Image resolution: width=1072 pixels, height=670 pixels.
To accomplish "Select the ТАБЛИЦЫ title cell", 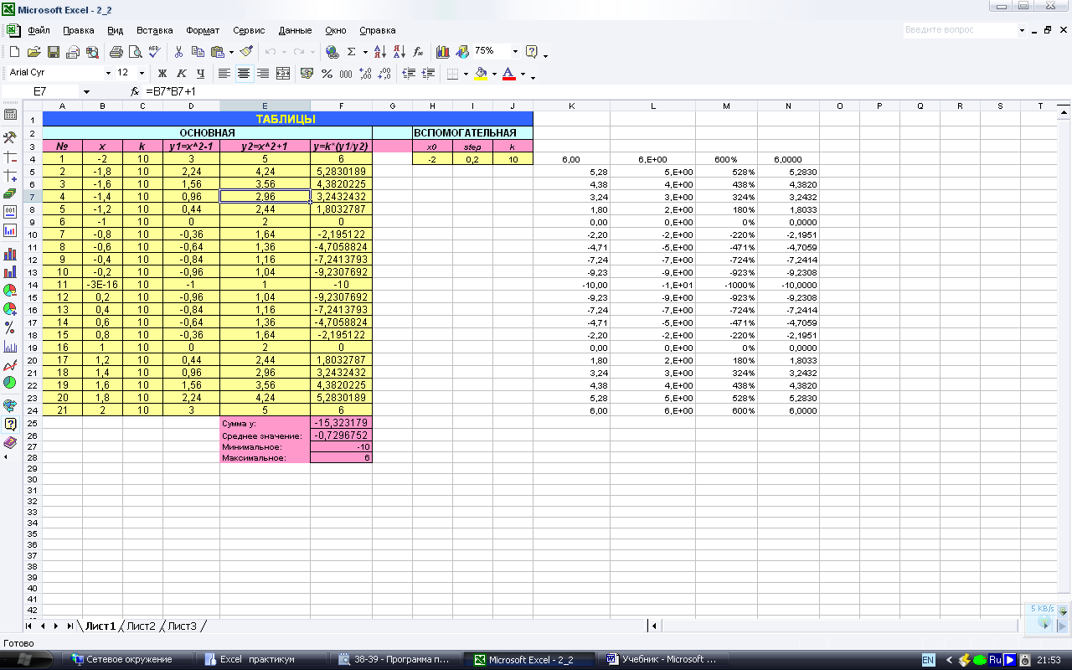I will click(x=287, y=119).
